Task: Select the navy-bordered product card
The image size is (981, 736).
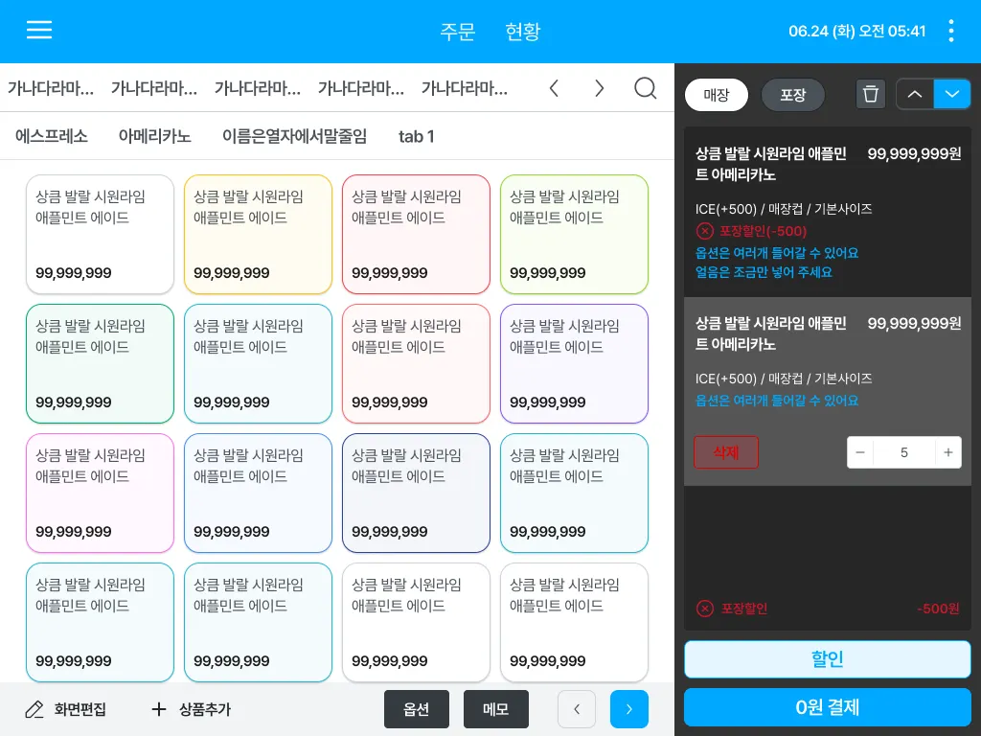Action: point(416,494)
